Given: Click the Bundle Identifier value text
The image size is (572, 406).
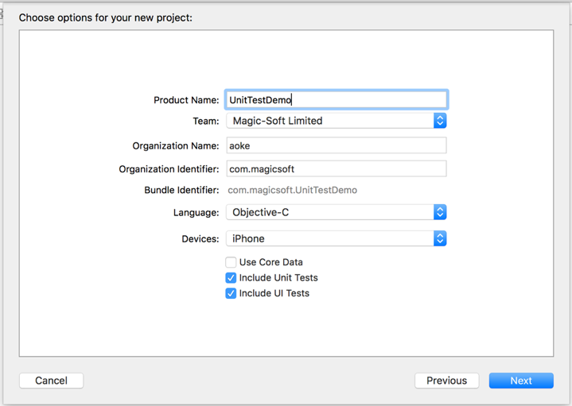Looking at the screenshot, I should [x=292, y=190].
